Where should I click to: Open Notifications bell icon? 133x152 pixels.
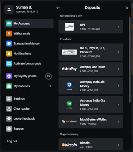9,54
